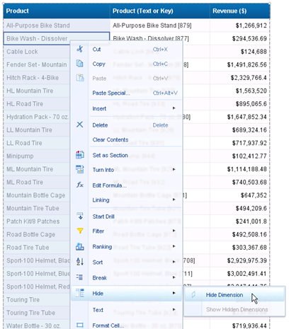The image size is (289, 329).
Task: Expand the Sort submenu arrow
Action: pyautogui.click(x=174, y=262)
